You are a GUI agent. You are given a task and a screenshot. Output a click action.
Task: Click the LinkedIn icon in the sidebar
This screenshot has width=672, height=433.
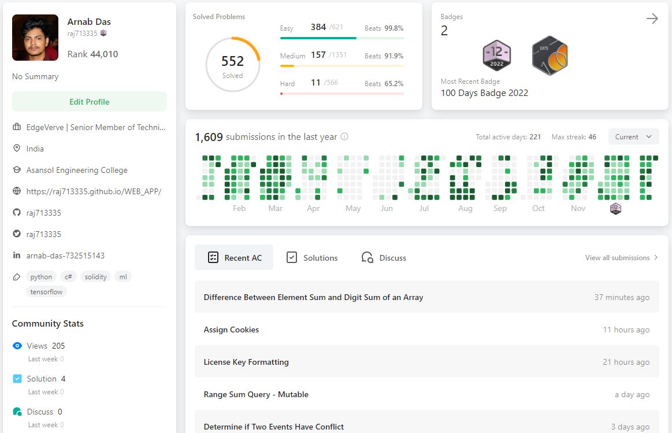click(x=17, y=256)
